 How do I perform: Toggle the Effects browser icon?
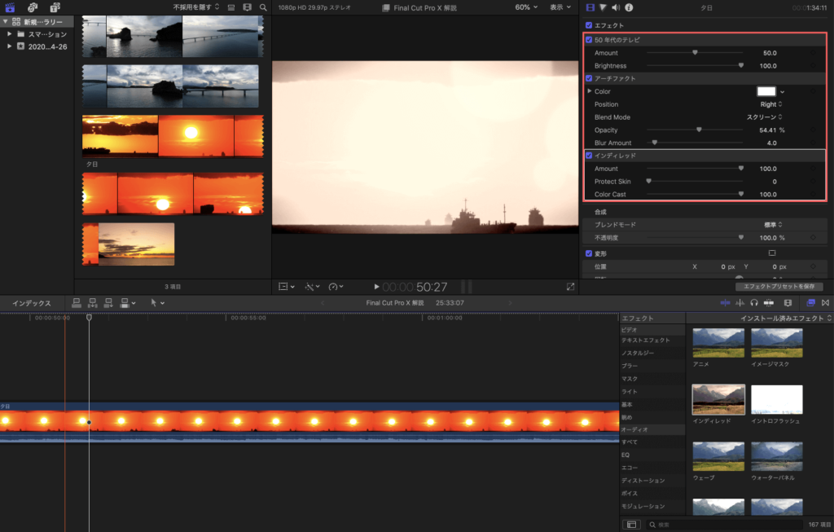[810, 303]
